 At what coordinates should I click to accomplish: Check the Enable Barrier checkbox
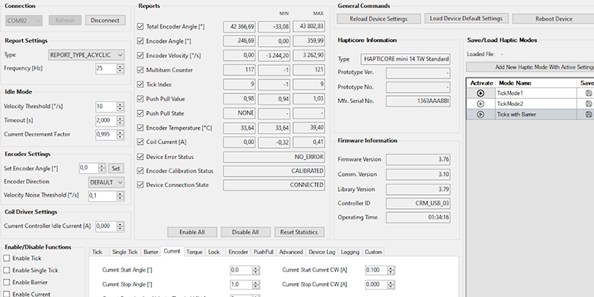pos(6,282)
